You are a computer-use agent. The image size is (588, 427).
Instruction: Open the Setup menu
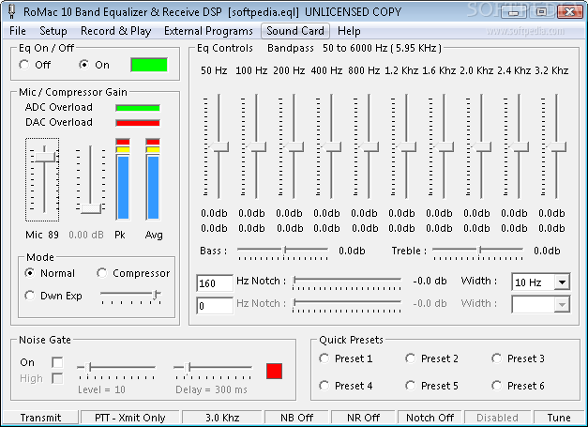pos(53,31)
